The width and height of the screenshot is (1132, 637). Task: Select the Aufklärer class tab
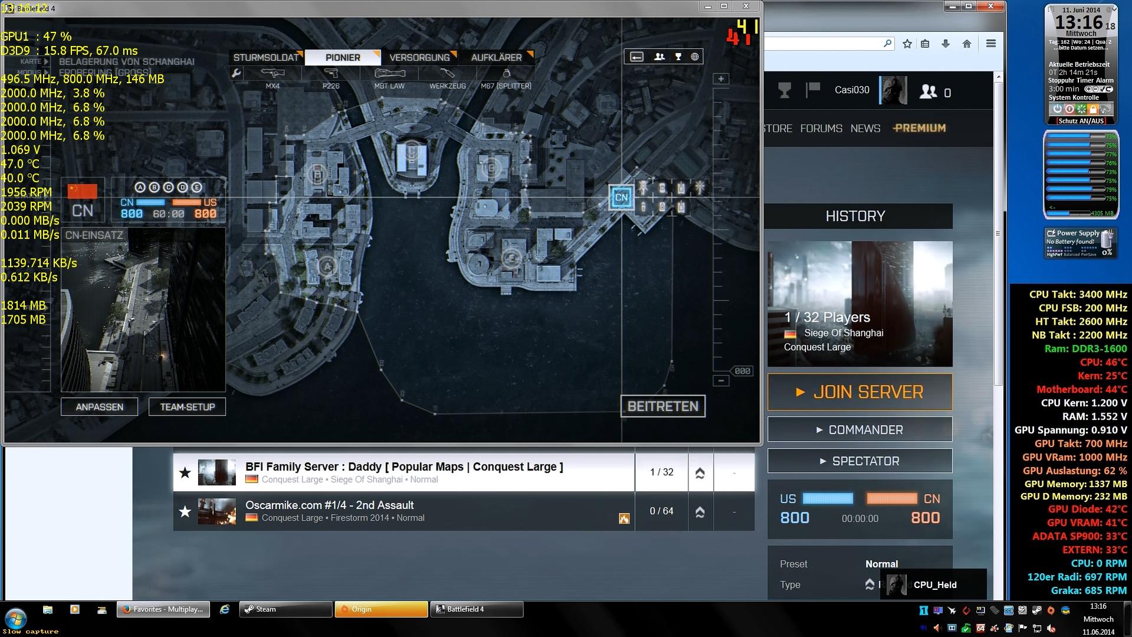496,57
